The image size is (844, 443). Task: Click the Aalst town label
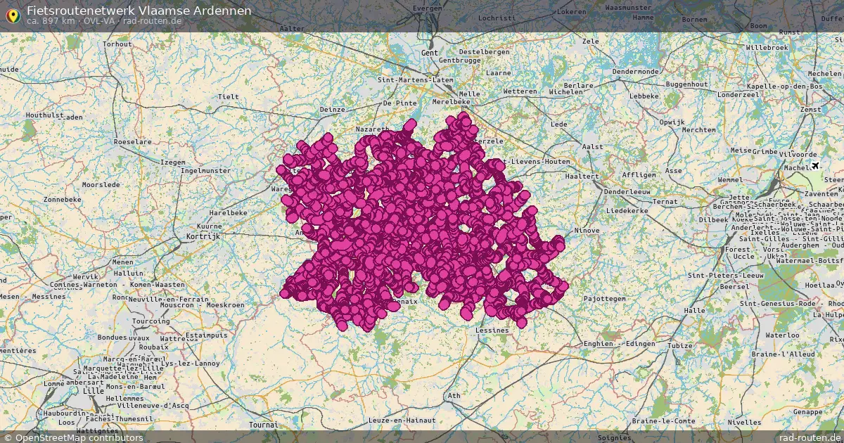(x=593, y=146)
